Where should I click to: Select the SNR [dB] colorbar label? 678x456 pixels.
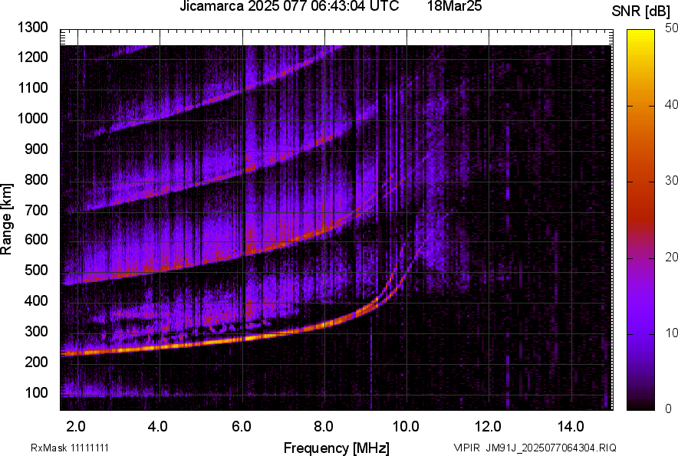click(642, 11)
